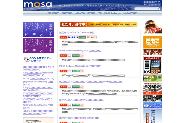Open the 8th MOSA Tech Meeting report
Viewport: 185px width, 123px height.
click(x=38, y=106)
